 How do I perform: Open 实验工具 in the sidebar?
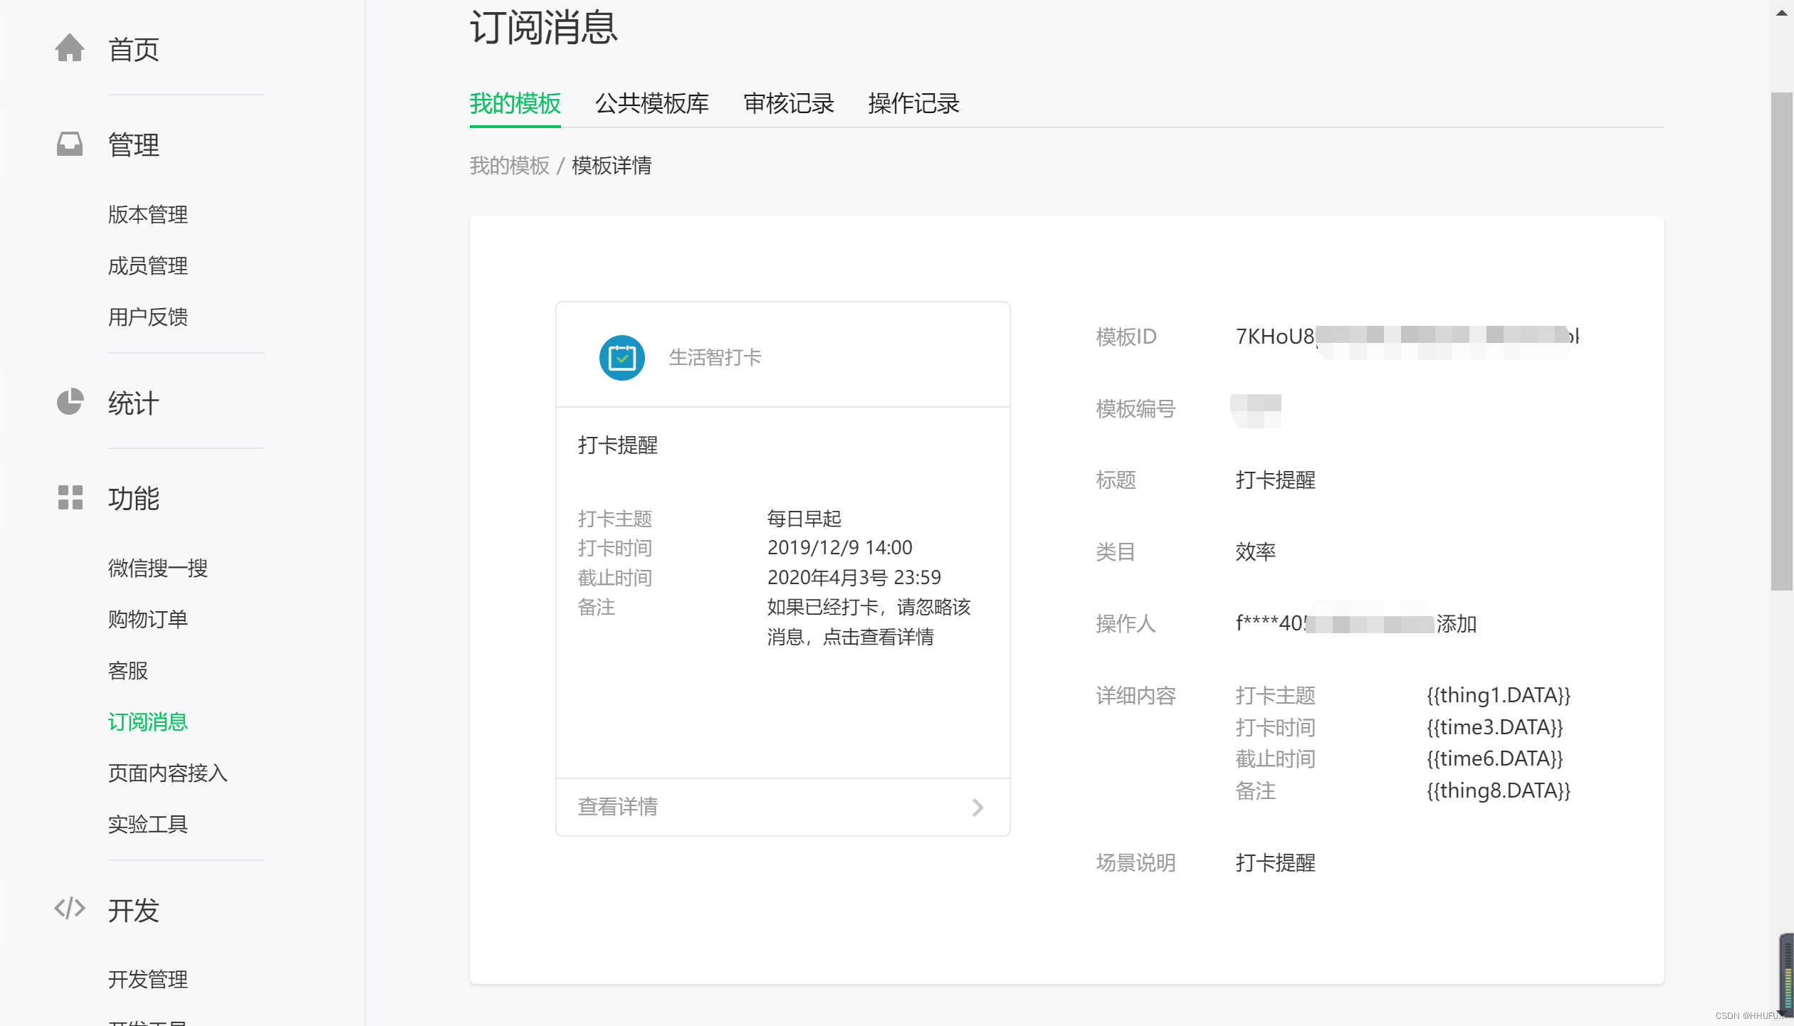pyautogui.click(x=148, y=824)
